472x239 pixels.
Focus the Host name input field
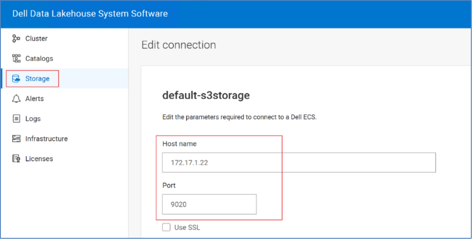pyautogui.click(x=299, y=163)
